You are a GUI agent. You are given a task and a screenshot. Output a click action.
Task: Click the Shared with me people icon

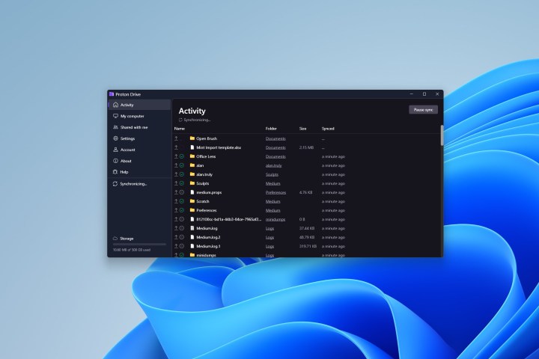click(x=114, y=128)
